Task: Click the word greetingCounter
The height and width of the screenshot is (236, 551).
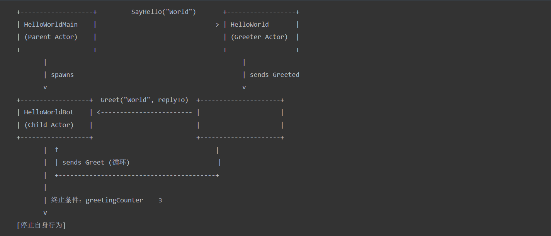Action: coord(114,200)
